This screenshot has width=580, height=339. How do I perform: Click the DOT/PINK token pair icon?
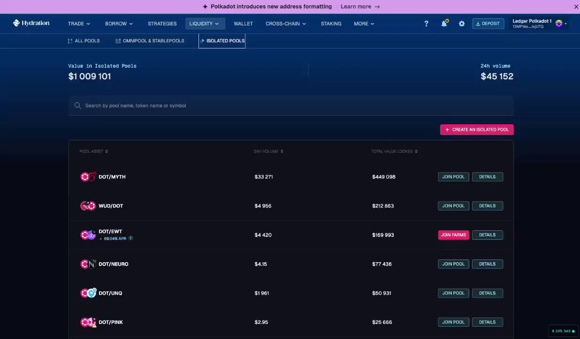click(x=88, y=323)
